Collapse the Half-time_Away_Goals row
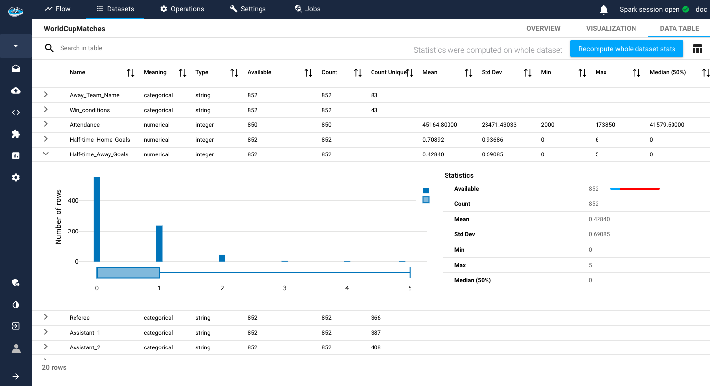The width and height of the screenshot is (710, 386). 46,154
